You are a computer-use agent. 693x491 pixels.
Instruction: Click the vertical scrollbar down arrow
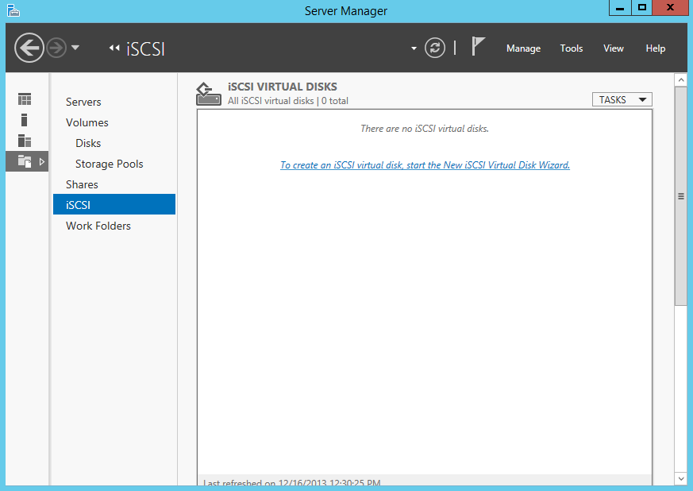(x=680, y=478)
